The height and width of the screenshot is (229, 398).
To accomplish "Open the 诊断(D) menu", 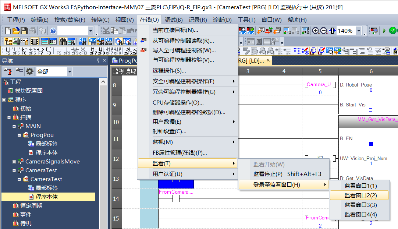I will pos(222,20).
